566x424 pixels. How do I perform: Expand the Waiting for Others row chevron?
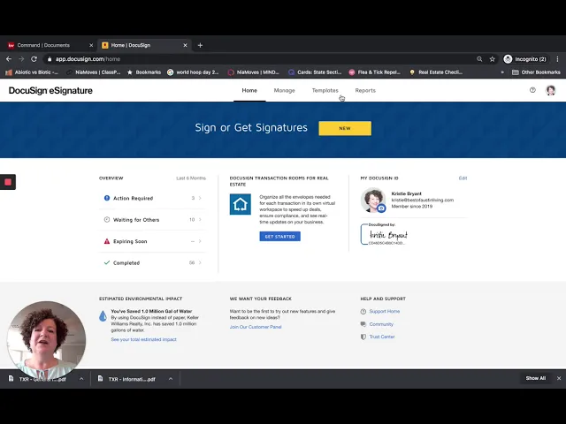coord(200,220)
